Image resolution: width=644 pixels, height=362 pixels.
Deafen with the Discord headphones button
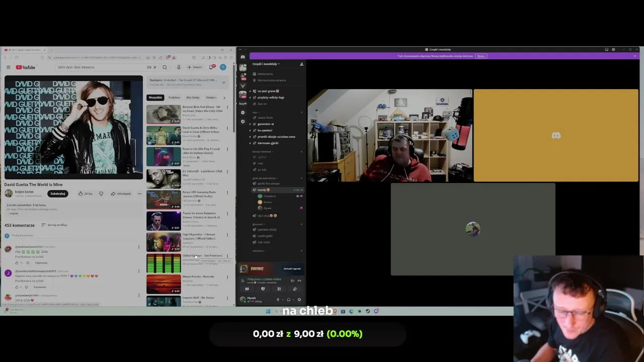[288, 300]
